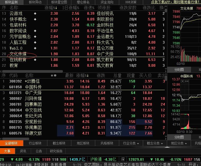Open 分时图 tab under 中国科传 chart
The image size is (201, 166).
179,137
